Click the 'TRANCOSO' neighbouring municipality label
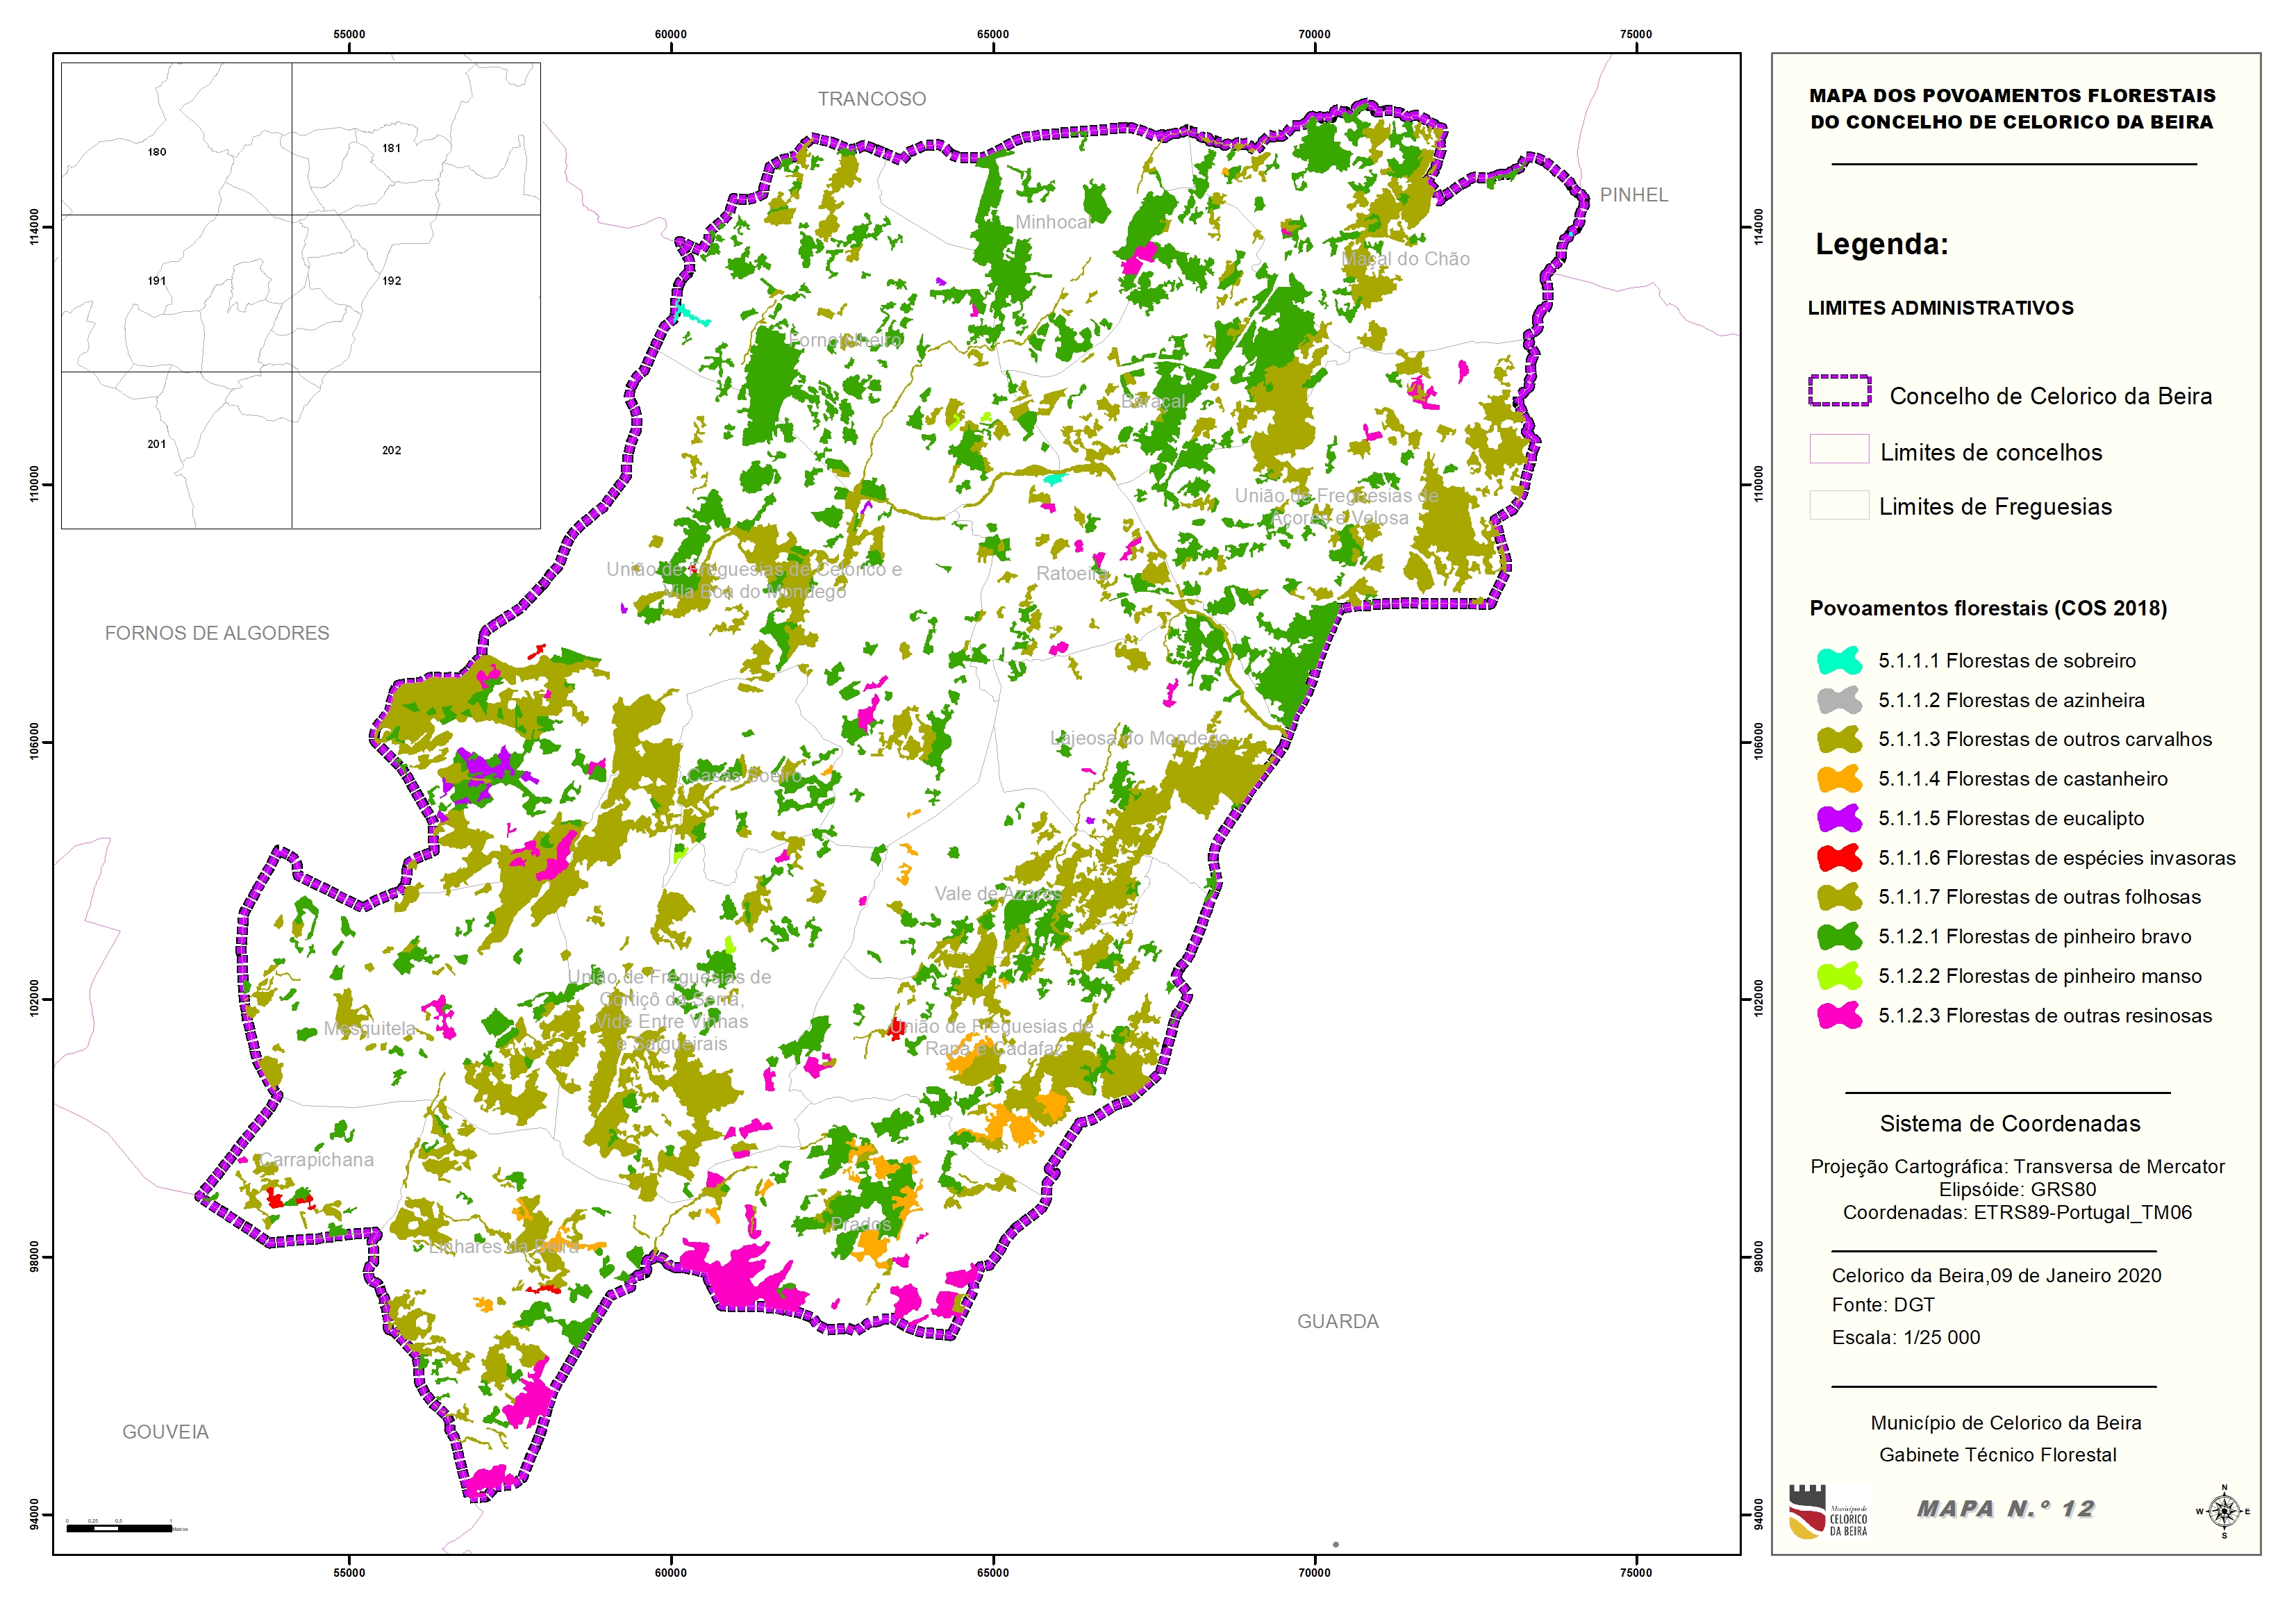This screenshot has height=1624, width=2296. [871, 99]
